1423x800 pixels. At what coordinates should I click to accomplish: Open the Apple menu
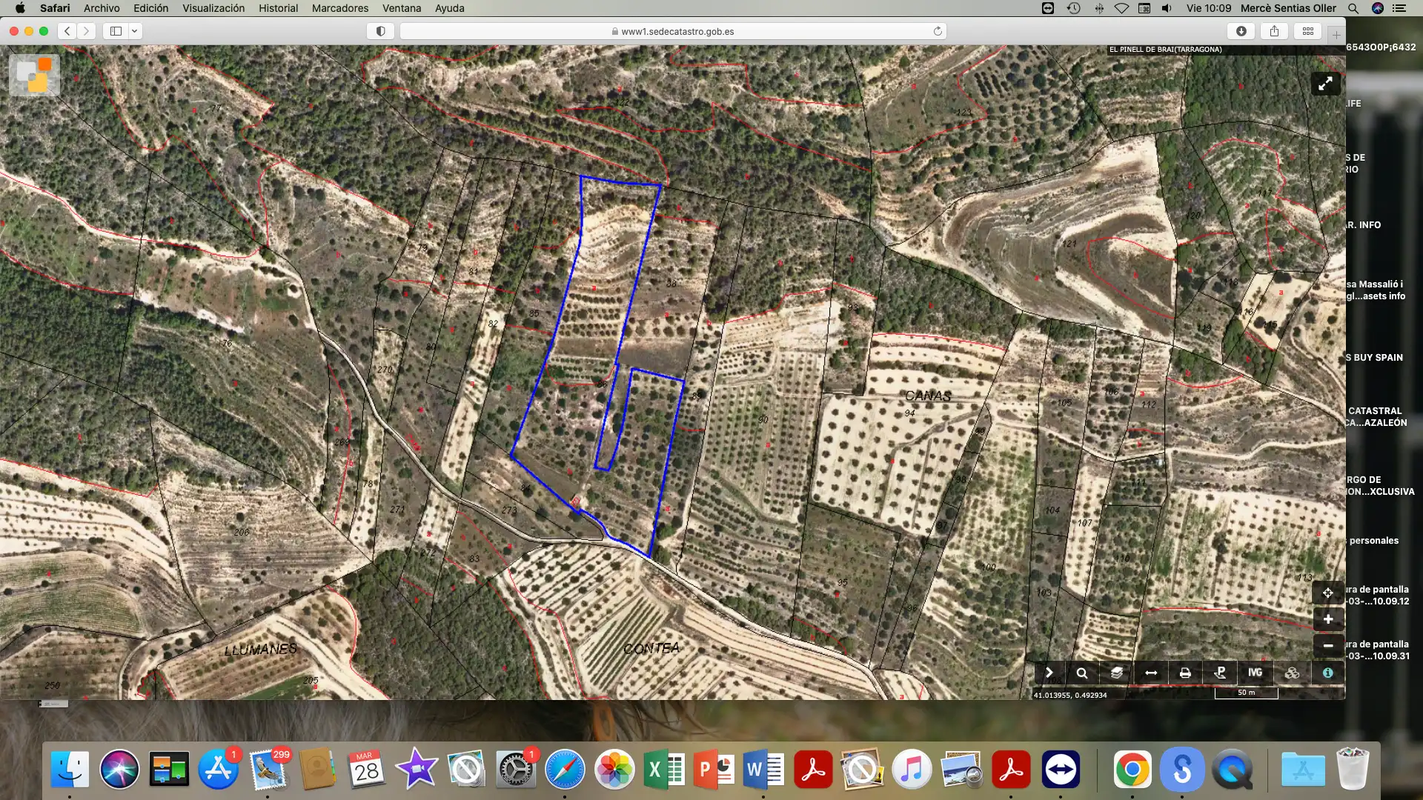pos(20,8)
